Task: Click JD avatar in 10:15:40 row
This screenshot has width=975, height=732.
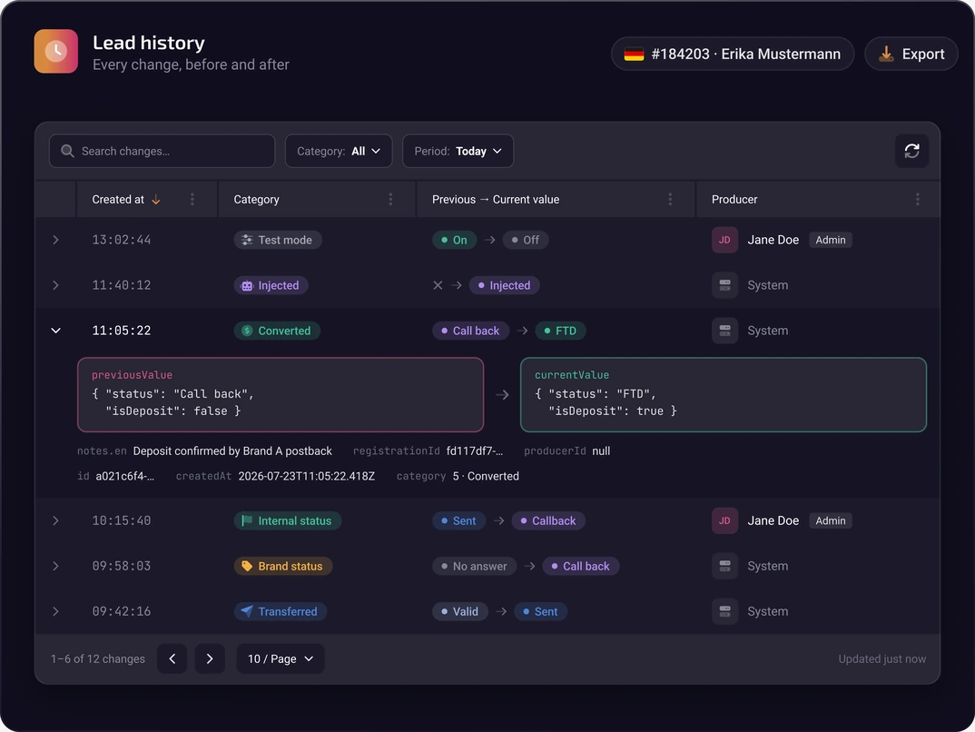Action: tap(724, 520)
